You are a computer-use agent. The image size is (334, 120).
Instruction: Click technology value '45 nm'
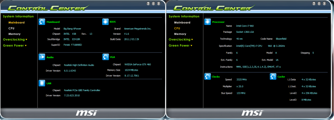pos(239,39)
